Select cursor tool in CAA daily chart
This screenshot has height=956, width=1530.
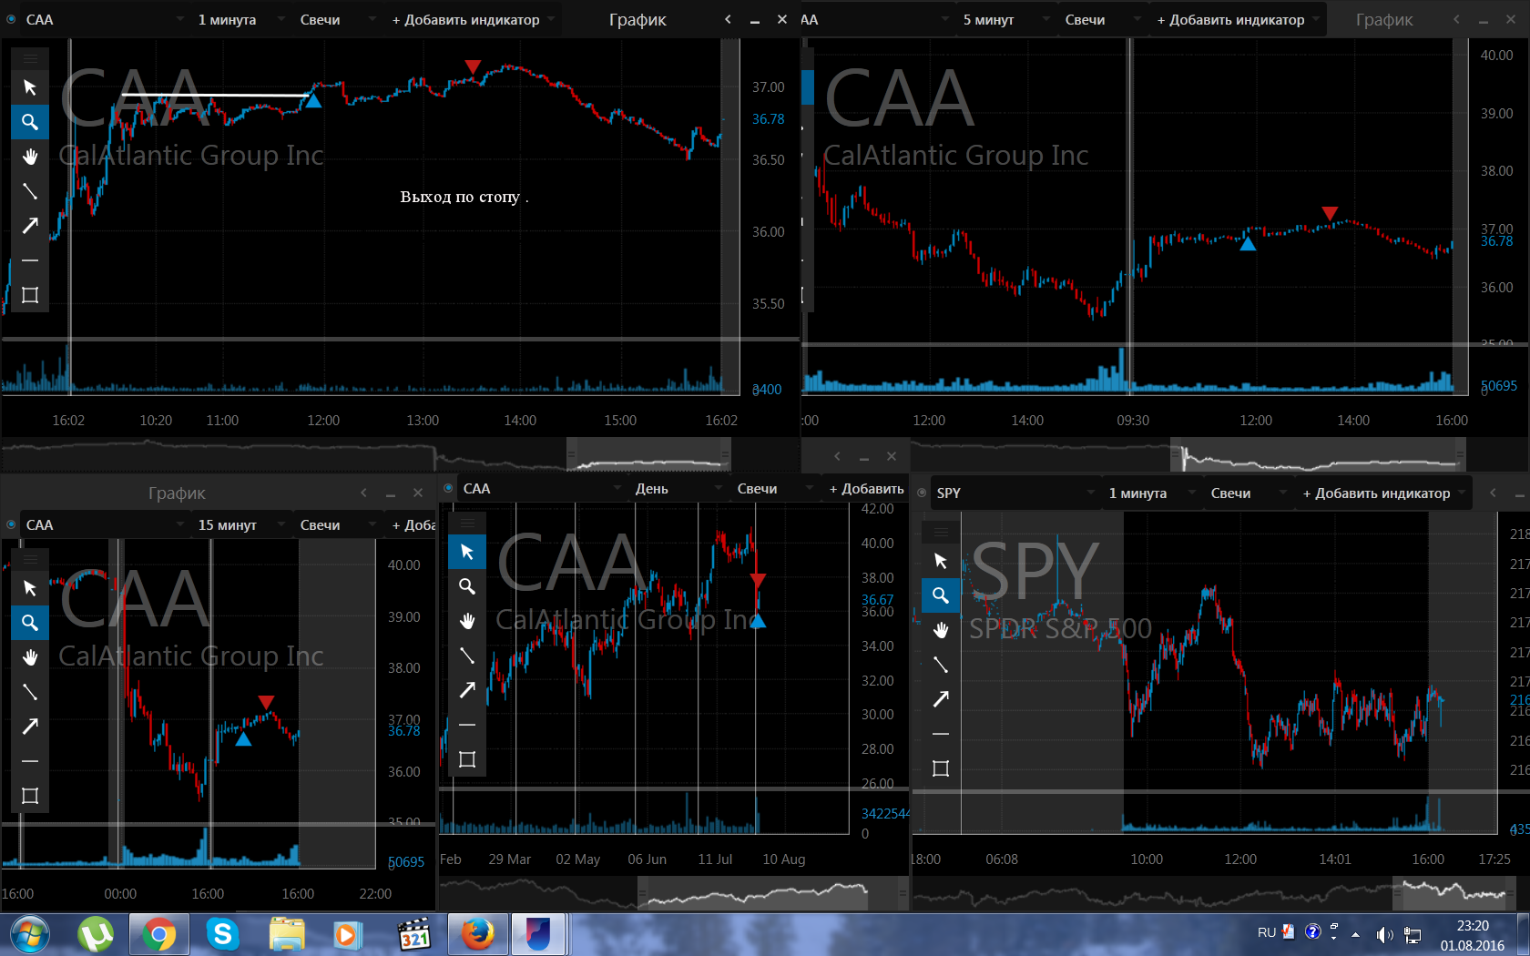pyautogui.click(x=467, y=552)
